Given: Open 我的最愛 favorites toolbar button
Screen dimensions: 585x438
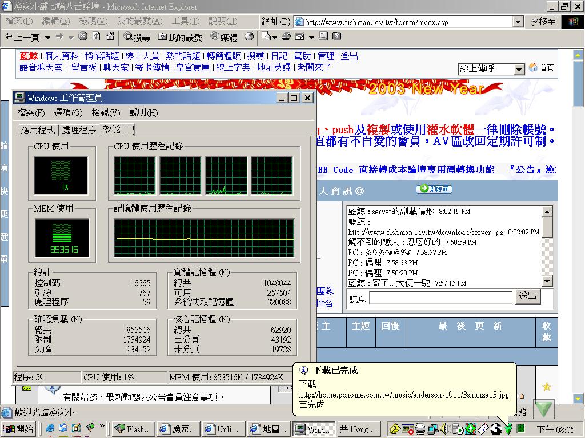Looking at the screenshot, I should (x=180, y=37).
